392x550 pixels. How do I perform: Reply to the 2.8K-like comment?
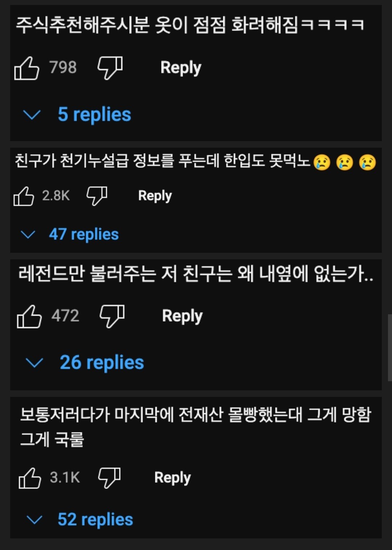(155, 196)
